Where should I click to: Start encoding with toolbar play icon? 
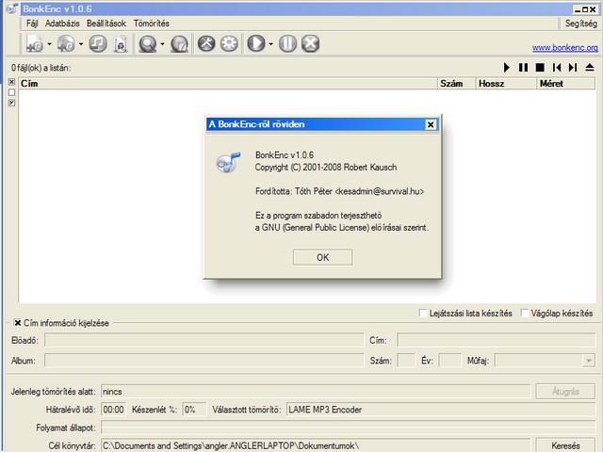point(256,43)
